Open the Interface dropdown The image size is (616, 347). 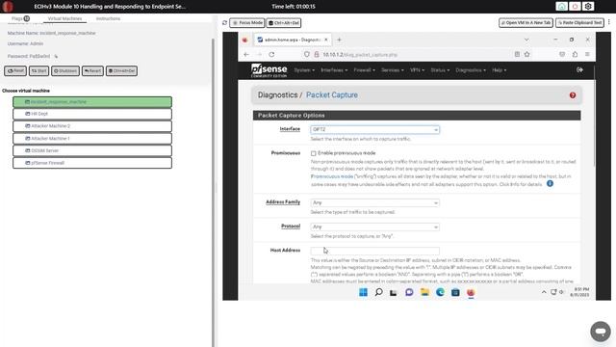pos(374,129)
